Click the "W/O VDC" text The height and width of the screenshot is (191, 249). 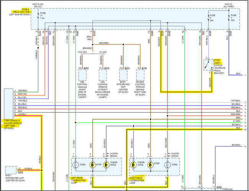click(x=82, y=52)
